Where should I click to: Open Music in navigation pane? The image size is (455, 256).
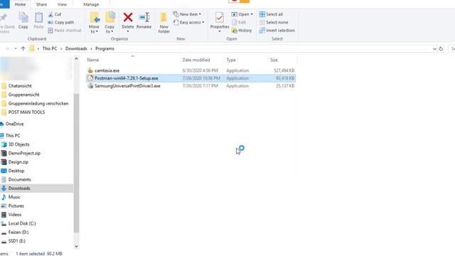(14, 197)
